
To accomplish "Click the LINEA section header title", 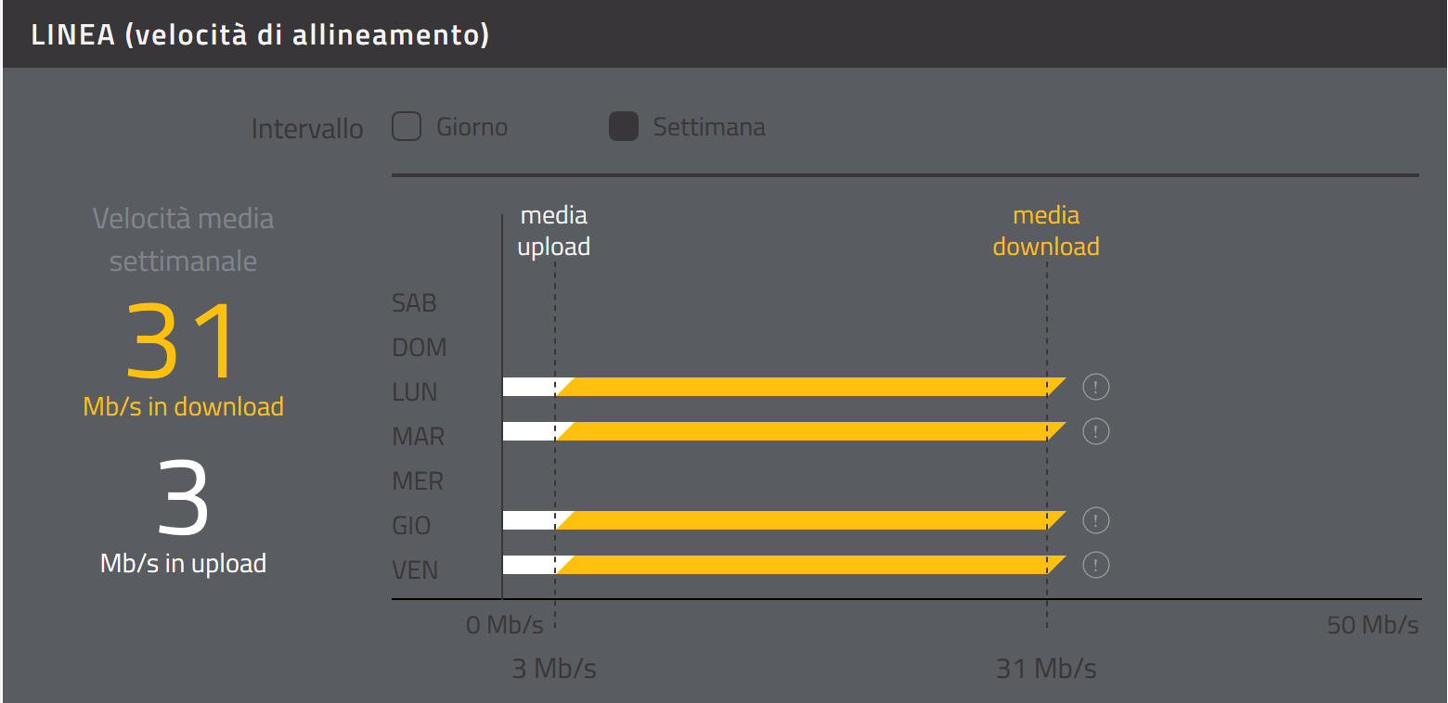I will coord(260,35).
